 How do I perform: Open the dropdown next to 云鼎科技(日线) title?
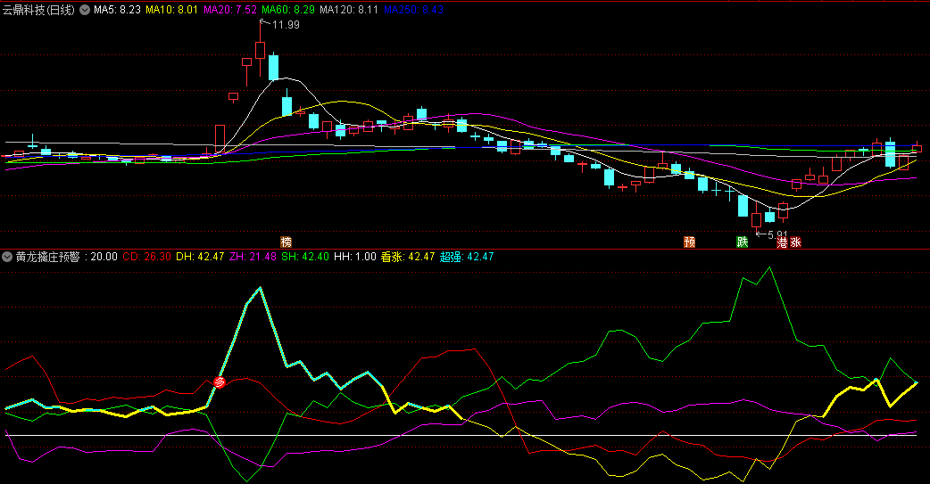click(84, 10)
